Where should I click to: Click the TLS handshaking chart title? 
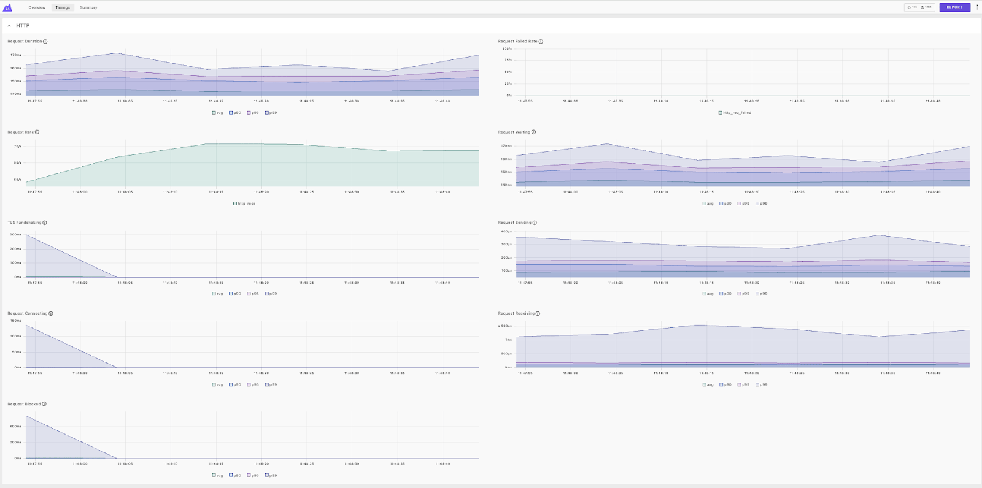(25, 223)
